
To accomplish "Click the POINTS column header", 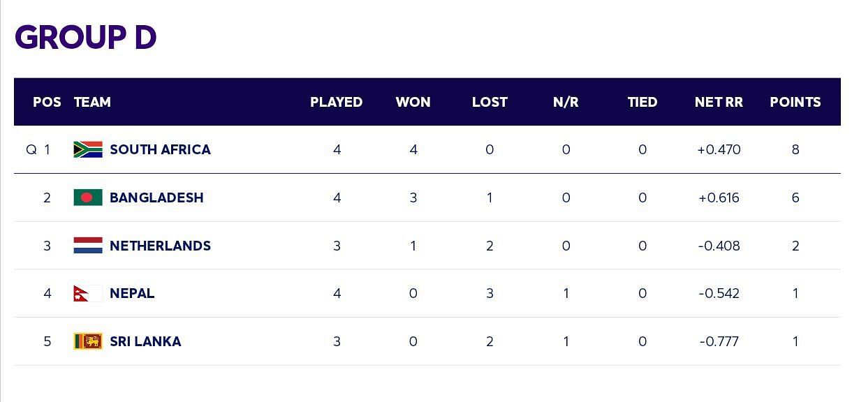I will (795, 102).
